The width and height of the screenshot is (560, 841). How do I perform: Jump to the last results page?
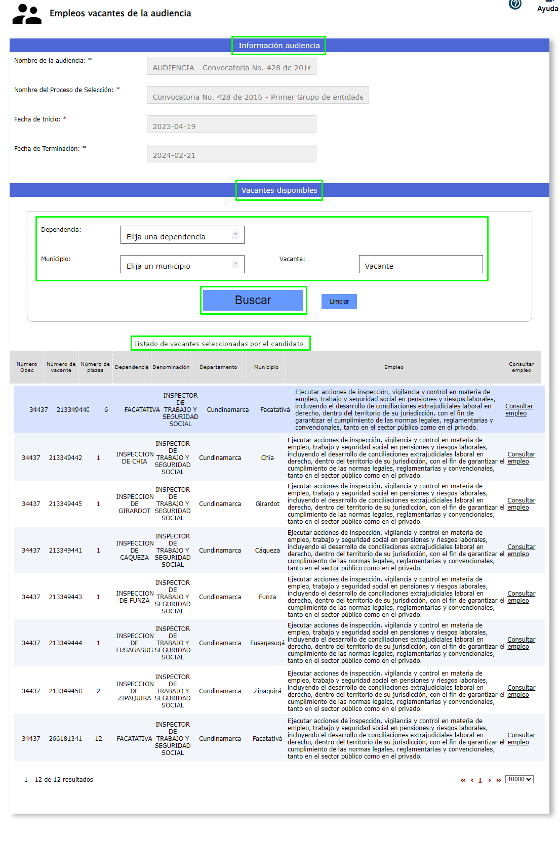point(499,780)
